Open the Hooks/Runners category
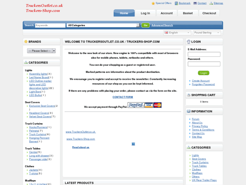 38,127
